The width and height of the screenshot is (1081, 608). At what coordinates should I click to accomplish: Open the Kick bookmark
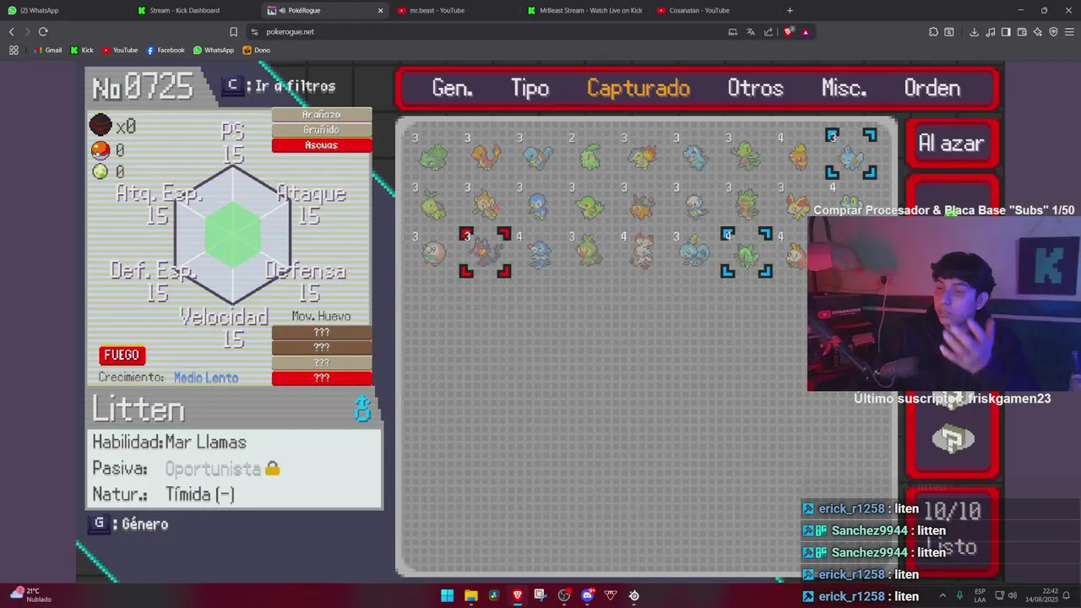(82, 50)
